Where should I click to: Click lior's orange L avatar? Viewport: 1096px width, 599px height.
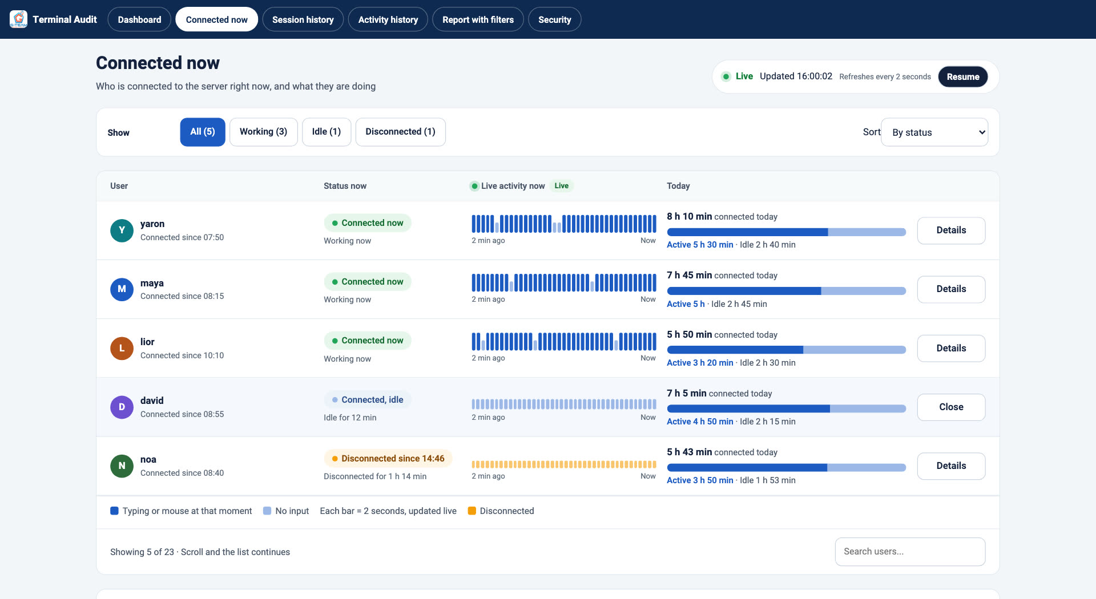click(122, 348)
